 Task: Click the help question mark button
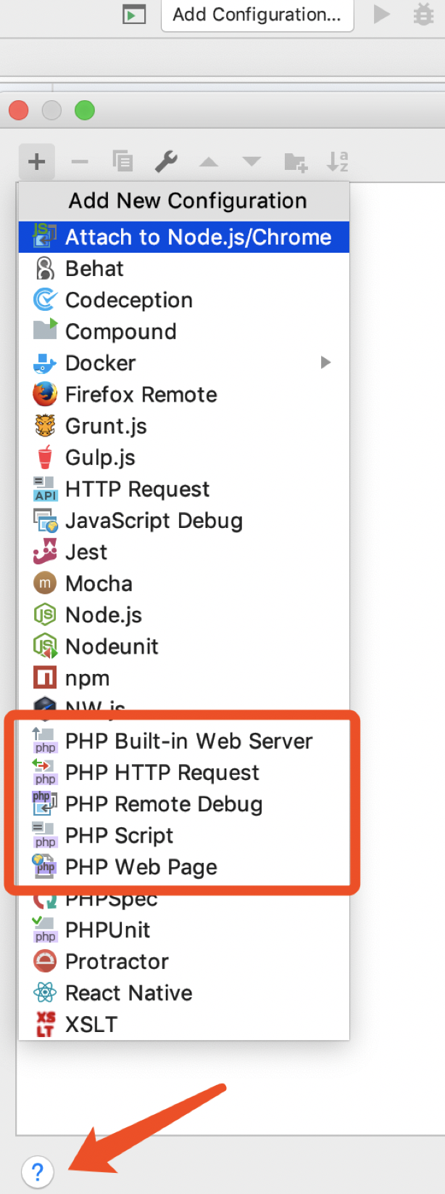(x=38, y=1171)
